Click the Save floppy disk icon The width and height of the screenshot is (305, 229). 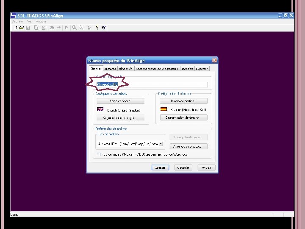28,28
